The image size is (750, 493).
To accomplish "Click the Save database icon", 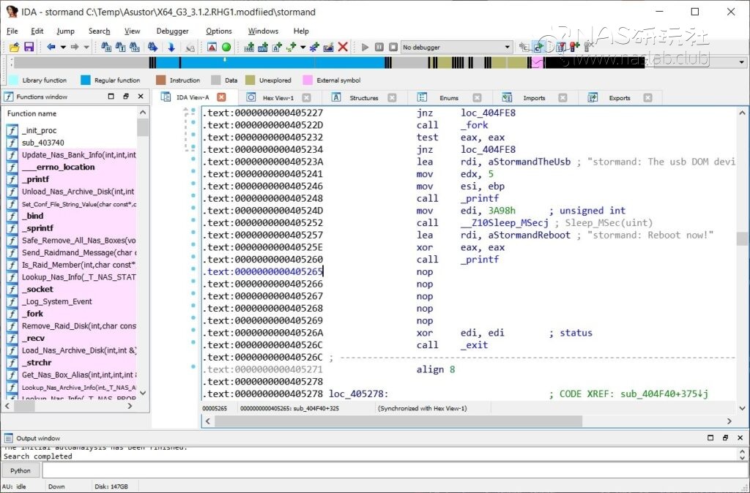I will coord(29,47).
